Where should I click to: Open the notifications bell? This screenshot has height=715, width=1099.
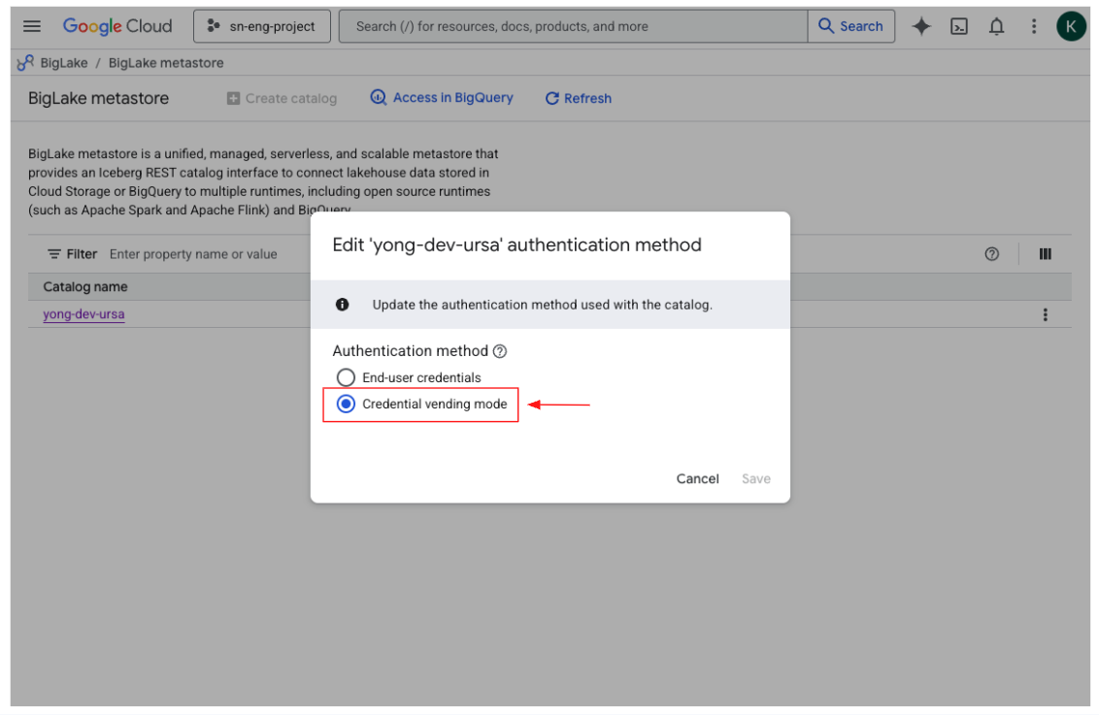[x=996, y=26]
